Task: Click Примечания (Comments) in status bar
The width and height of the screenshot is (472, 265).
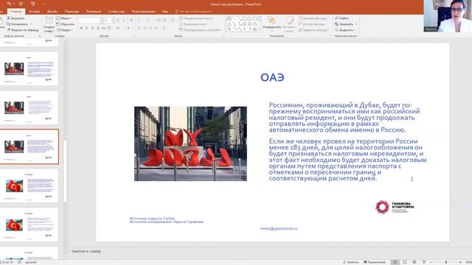Action: (x=375, y=262)
